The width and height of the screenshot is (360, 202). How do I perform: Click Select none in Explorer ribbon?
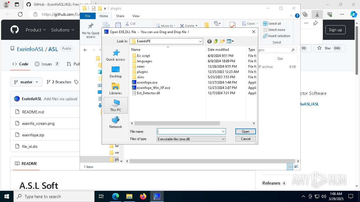pos(274,30)
